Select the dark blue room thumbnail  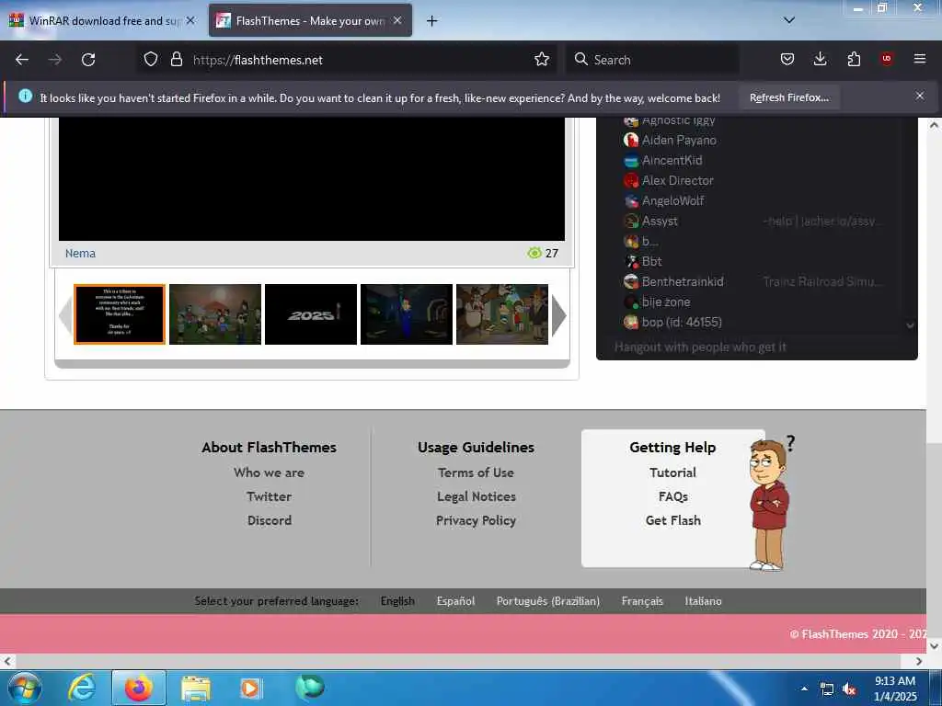click(x=406, y=314)
